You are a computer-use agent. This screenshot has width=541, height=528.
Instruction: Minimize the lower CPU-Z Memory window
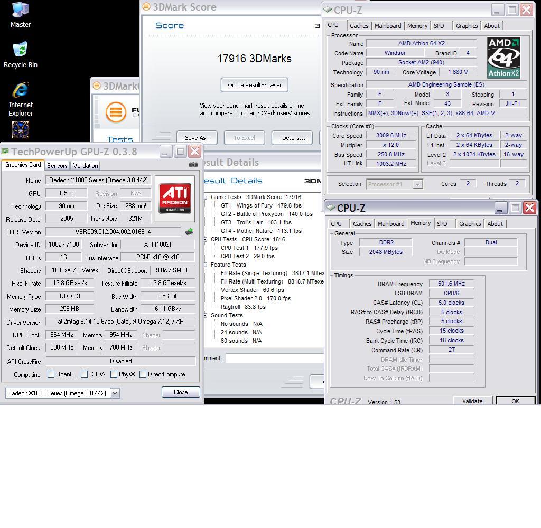coord(501,208)
